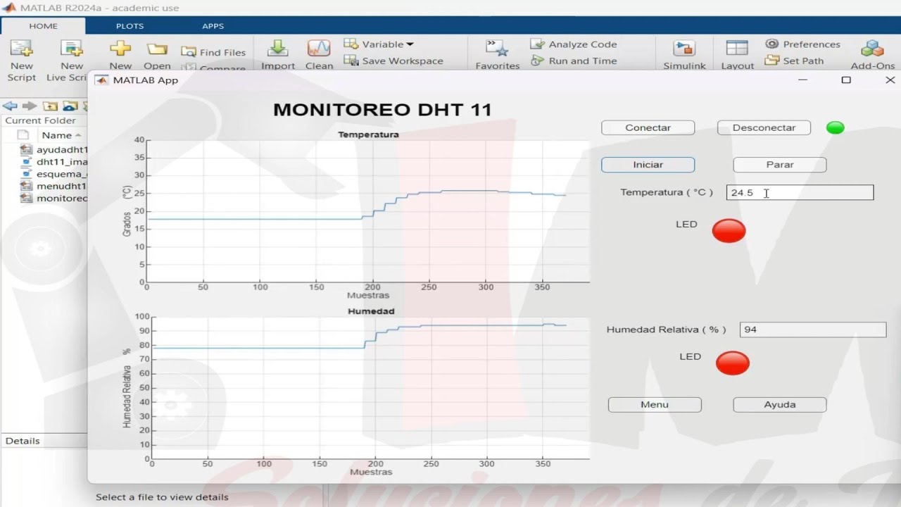The width and height of the screenshot is (901, 507).
Task: Click the Add-Ons icon
Action: coord(872,49)
